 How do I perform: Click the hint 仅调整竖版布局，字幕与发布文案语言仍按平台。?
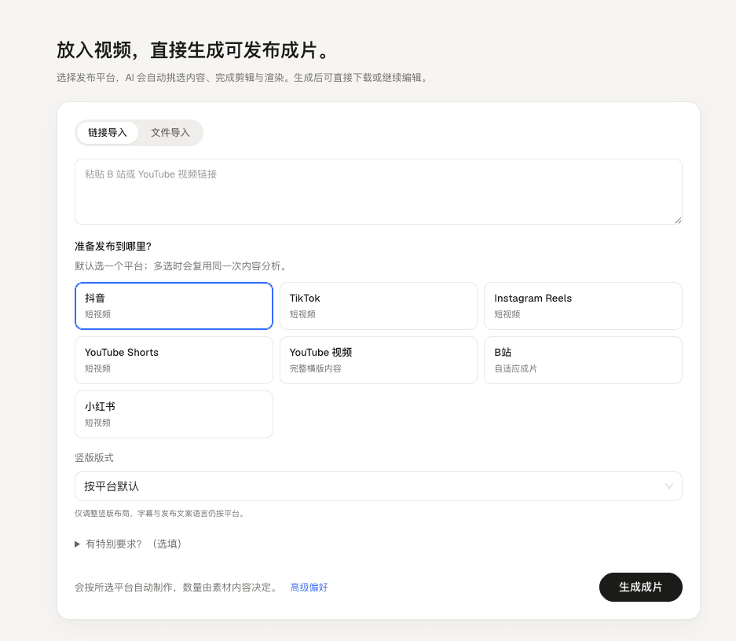click(x=160, y=514)
